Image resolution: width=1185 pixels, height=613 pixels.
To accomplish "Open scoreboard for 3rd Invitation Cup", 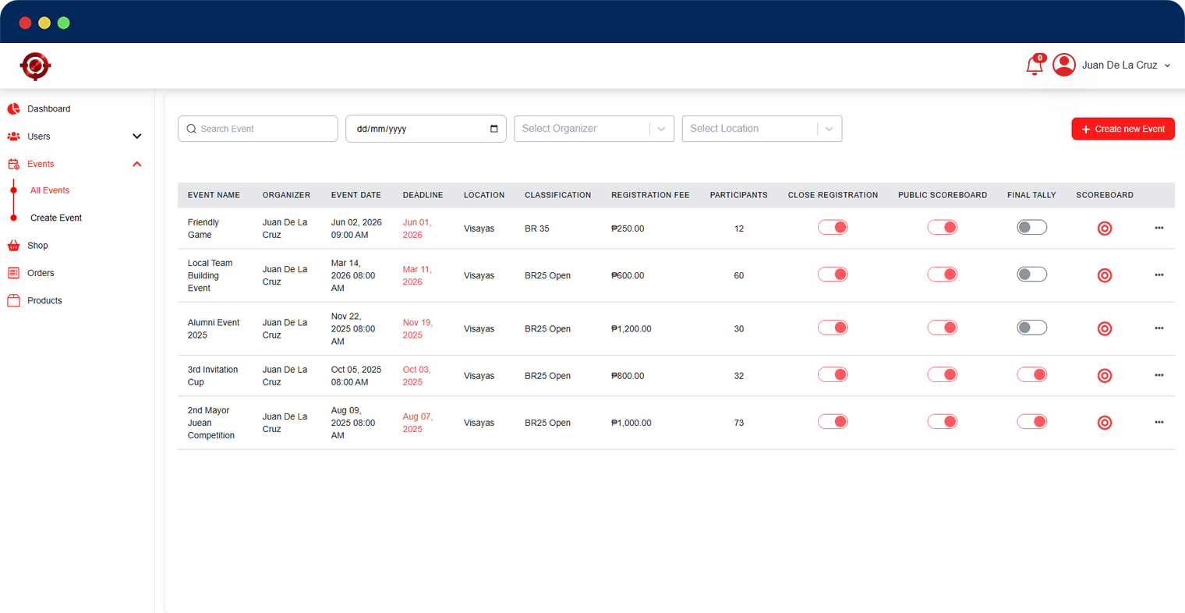I will click(1104, 375).
